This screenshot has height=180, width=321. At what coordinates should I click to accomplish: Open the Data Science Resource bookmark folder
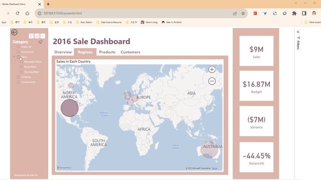109,22
